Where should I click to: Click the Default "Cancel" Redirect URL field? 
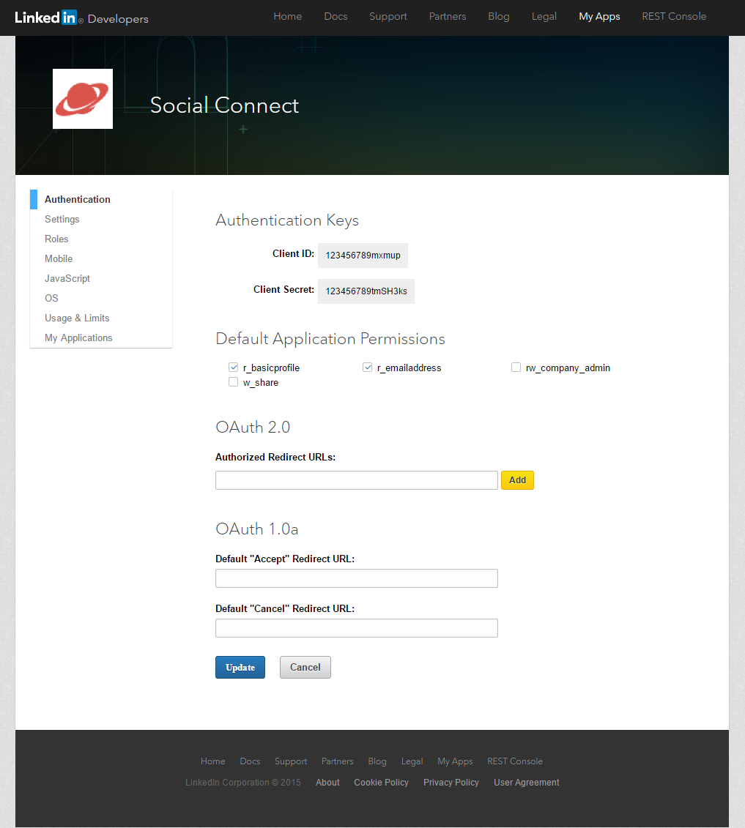coord(357,628)
